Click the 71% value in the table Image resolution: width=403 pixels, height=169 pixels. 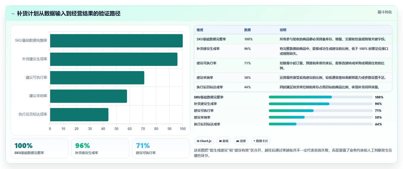click(248, 63)
